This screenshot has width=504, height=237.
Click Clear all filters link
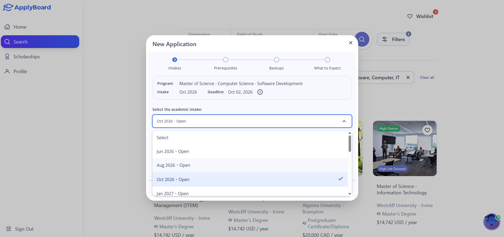[427, 77]
